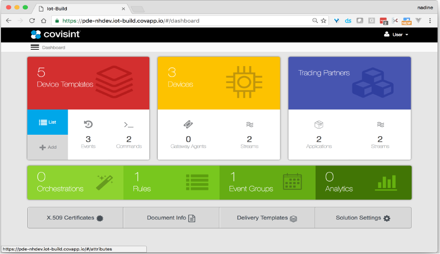Click the Event Groups calendar icon

click(x=292, y=182)
